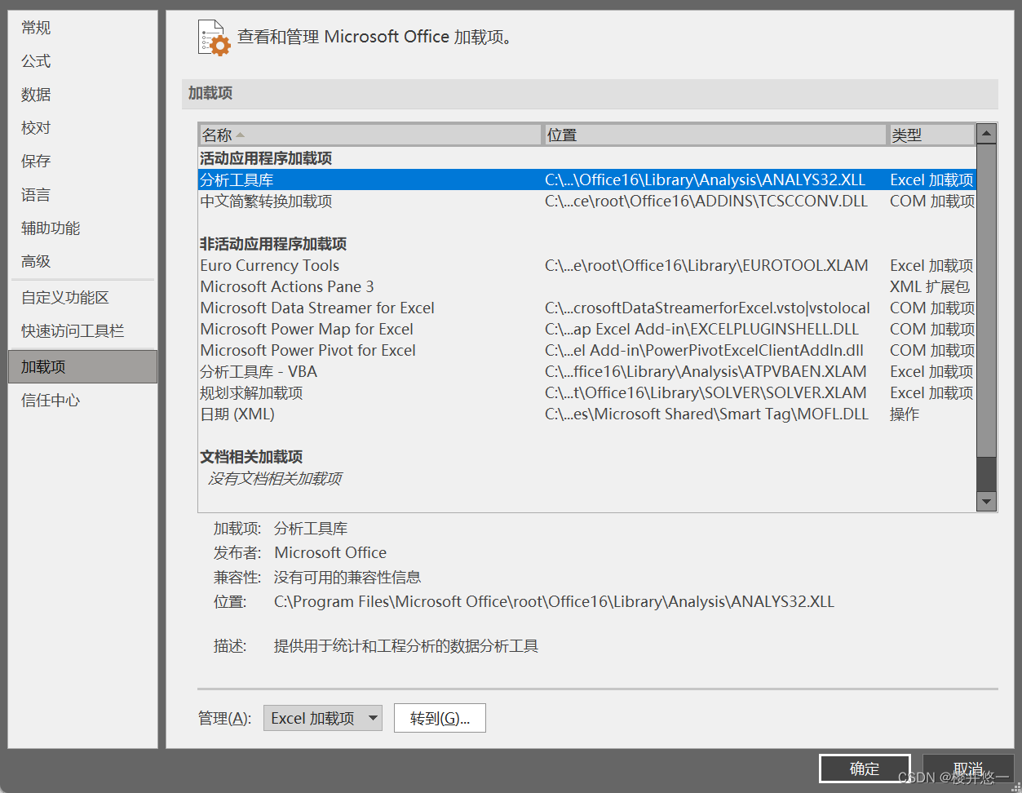Image resolution: width=1022 pixels, height=793 pixels.
Task: Open the 公式 settings category
Action: click(36, 61)
